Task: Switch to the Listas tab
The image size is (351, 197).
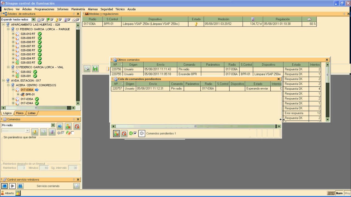Action: point(32,113)
